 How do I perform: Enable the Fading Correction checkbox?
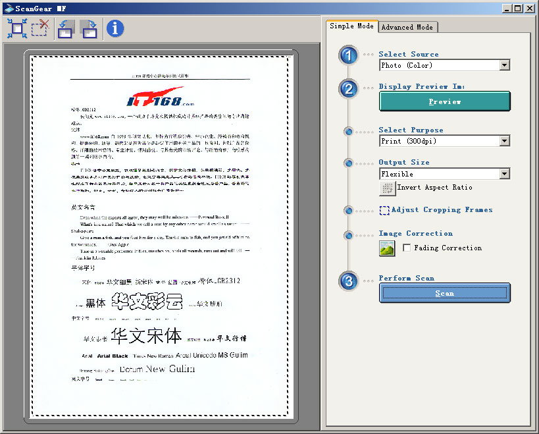pyautogui.click(x=407, y=248)
